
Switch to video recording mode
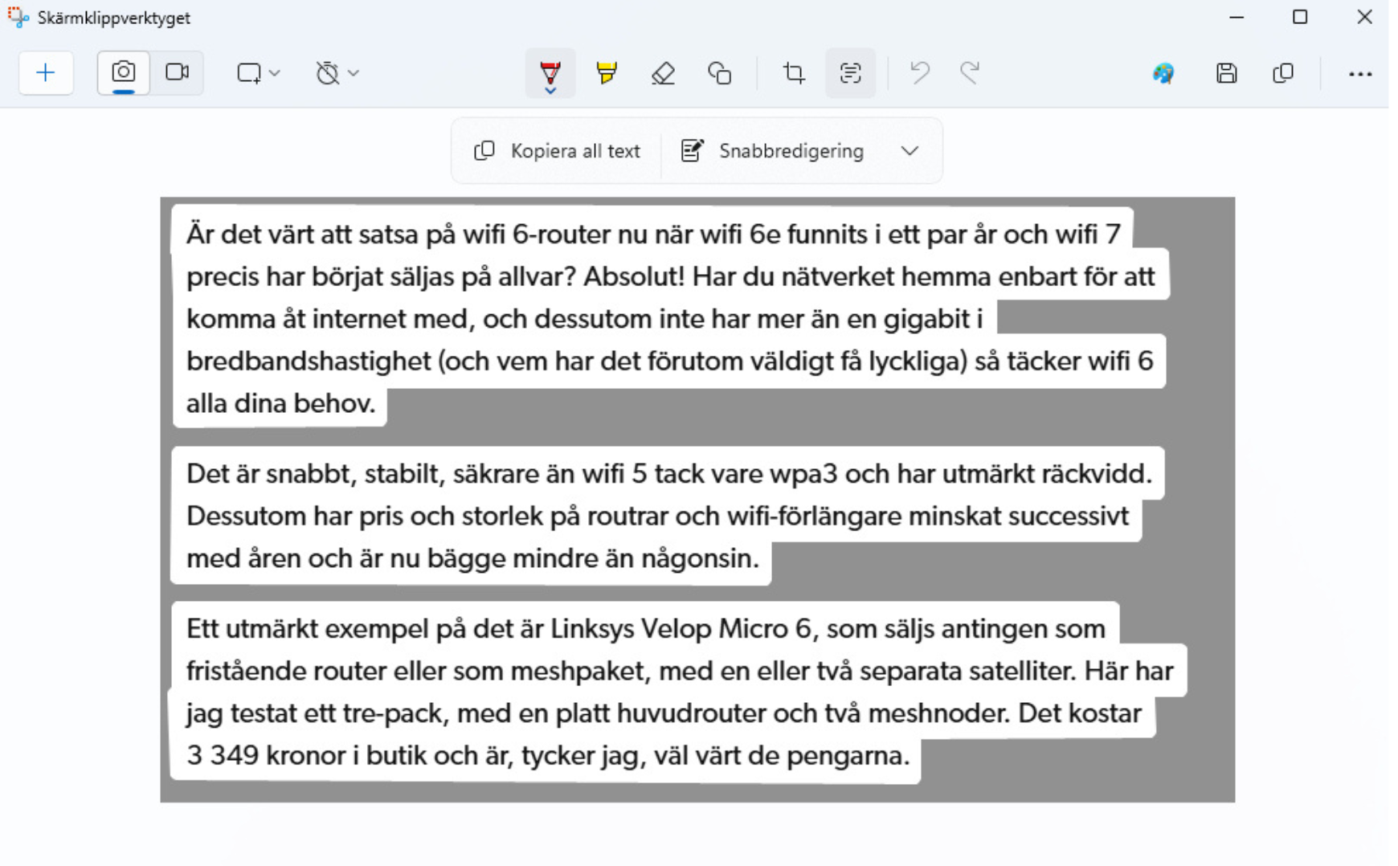(x=177, y=73)
